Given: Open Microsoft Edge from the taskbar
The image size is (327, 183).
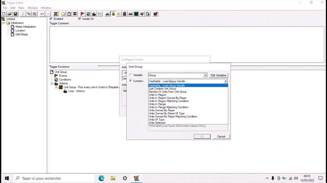Looking at the screenshot, I should tap(101, 178).
